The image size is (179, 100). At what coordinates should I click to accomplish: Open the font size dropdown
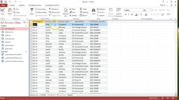(x=150, y=10)
